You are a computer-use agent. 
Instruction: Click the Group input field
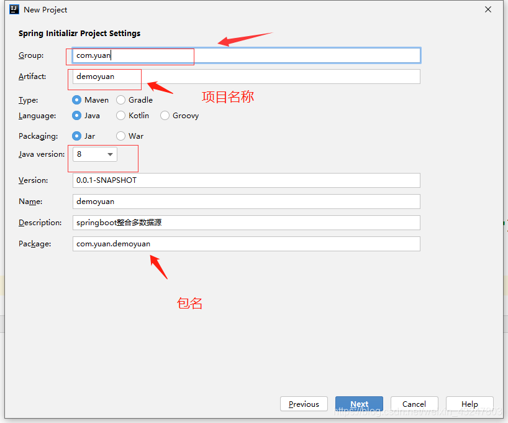[x=247, y=55]
